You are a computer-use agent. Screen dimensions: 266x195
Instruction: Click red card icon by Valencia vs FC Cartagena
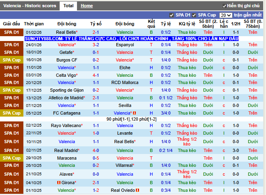[x=134, y=113]
